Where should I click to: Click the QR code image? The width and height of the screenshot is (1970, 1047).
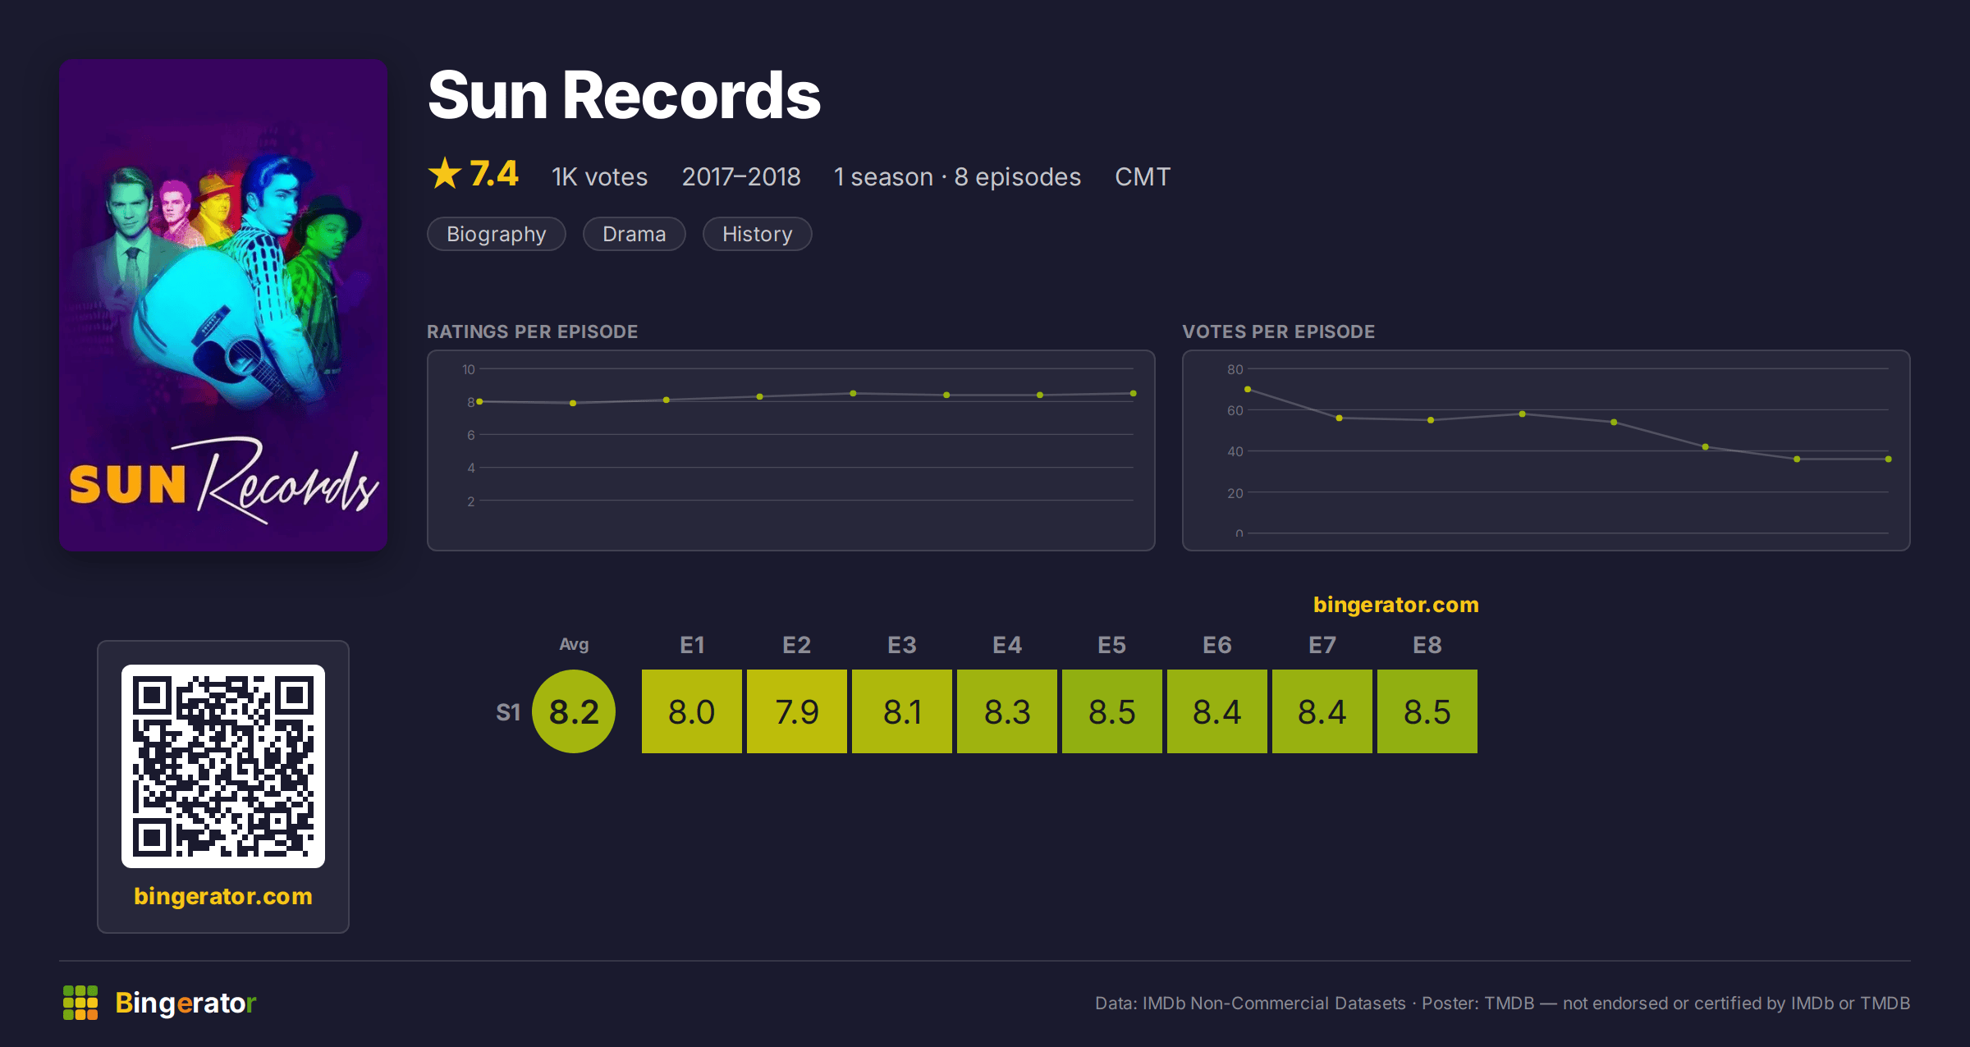coord(223,766)
